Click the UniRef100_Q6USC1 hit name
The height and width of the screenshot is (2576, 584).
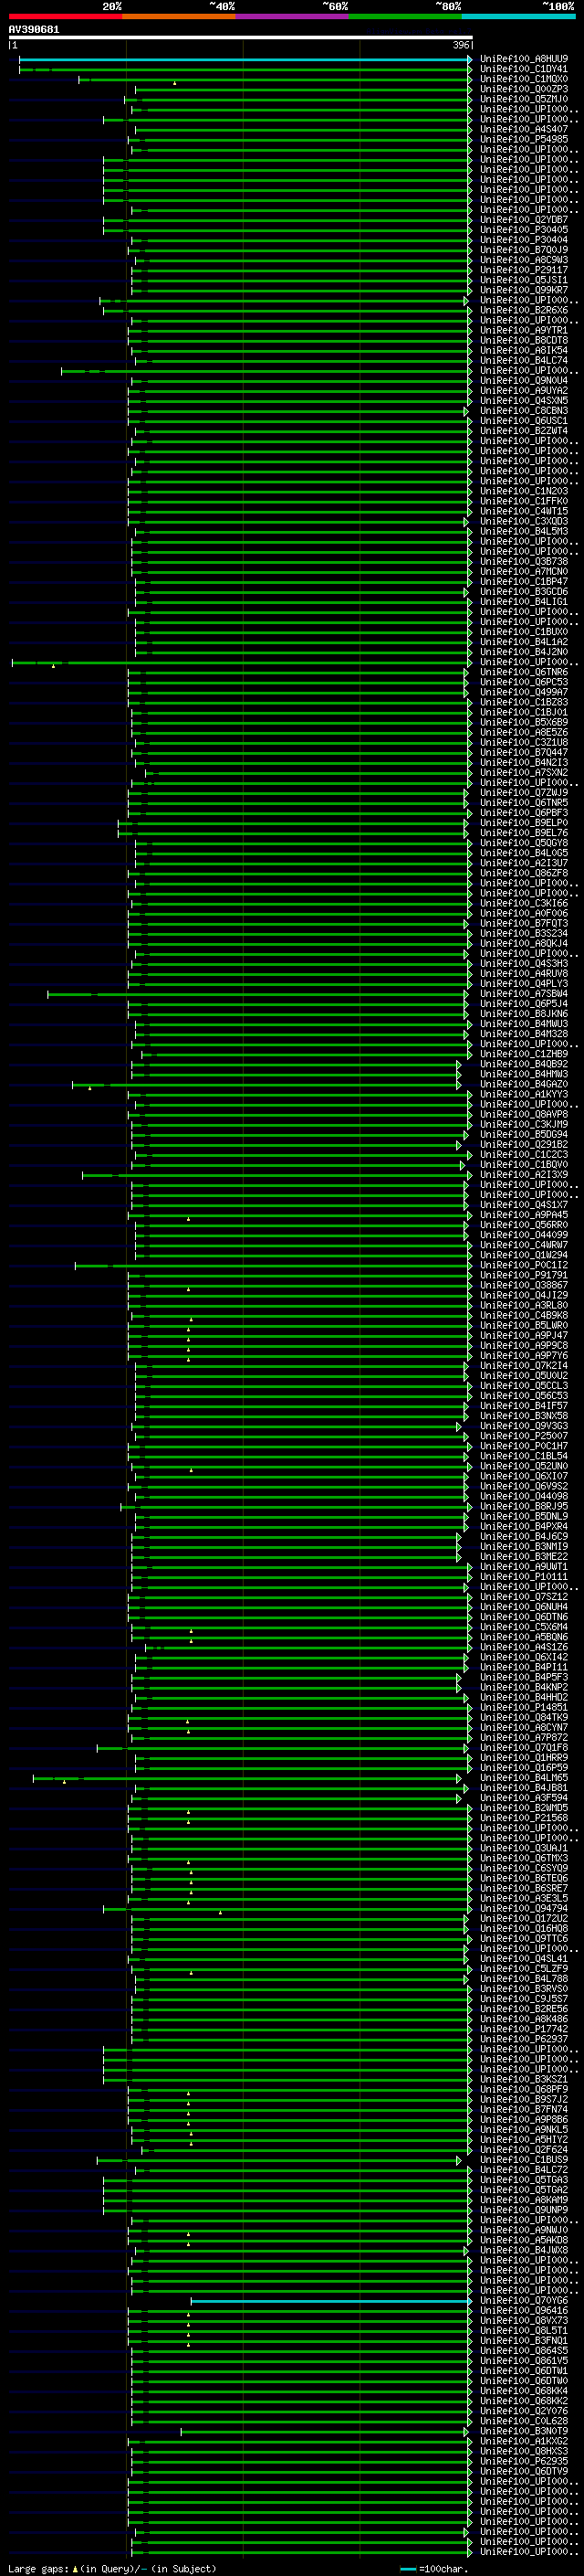coord(524,421)
